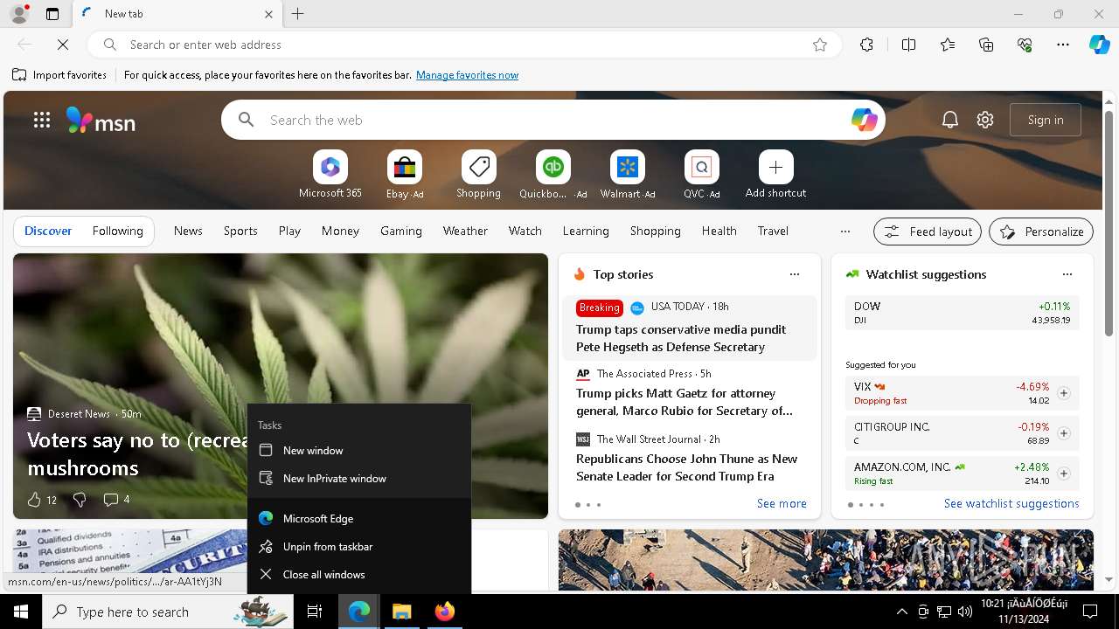
Task: Open a new tab with plus button
Action: (298, 14)
